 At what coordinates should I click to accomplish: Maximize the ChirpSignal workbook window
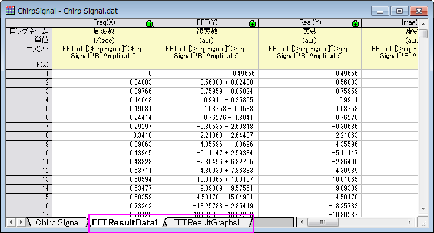pyautogui.click(x=399, y=11)
